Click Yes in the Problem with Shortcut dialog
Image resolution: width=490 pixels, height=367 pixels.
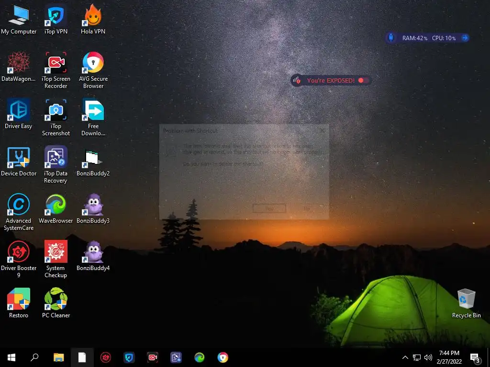(269, 208)
